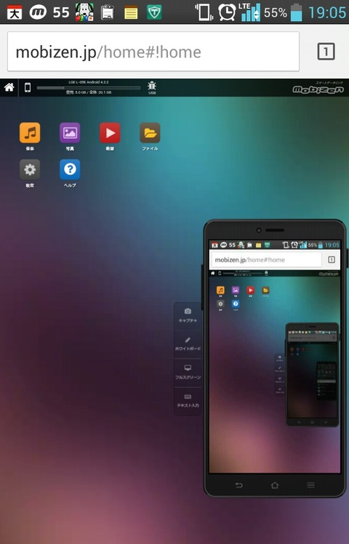
Task: Switch to Fullscreen (フルスクリーン) mode
Action: [188, 372]
